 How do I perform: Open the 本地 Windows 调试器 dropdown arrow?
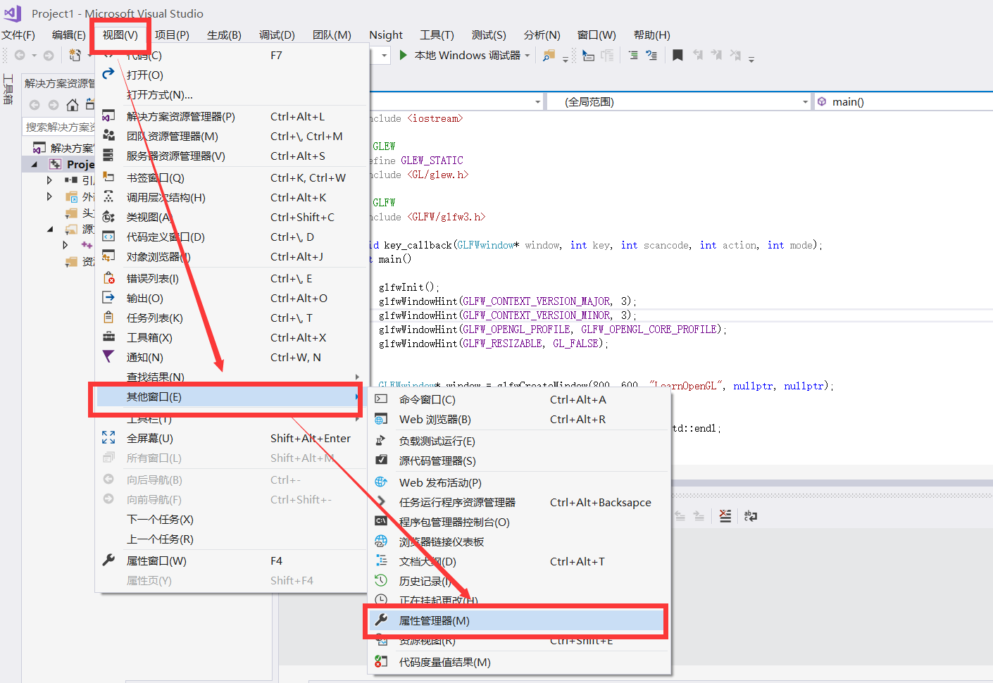[x=527, y=56]
